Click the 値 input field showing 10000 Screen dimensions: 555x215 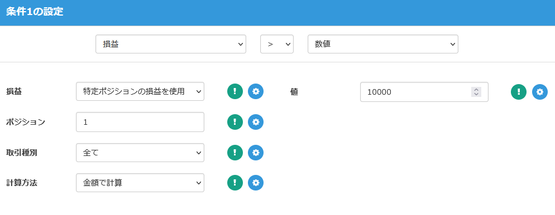point(424,92)
